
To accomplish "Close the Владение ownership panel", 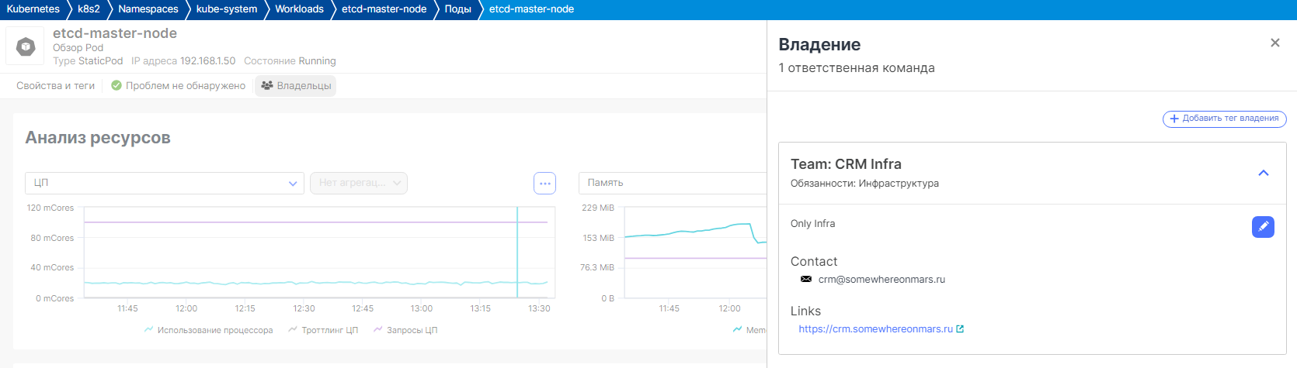I will [x=1274, y=43].
